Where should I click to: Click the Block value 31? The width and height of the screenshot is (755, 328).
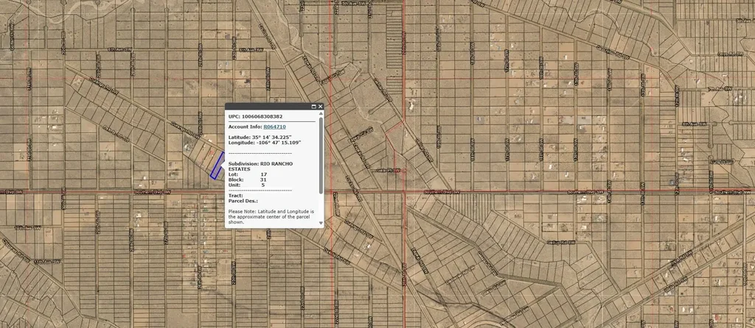[x=264, y=179]
